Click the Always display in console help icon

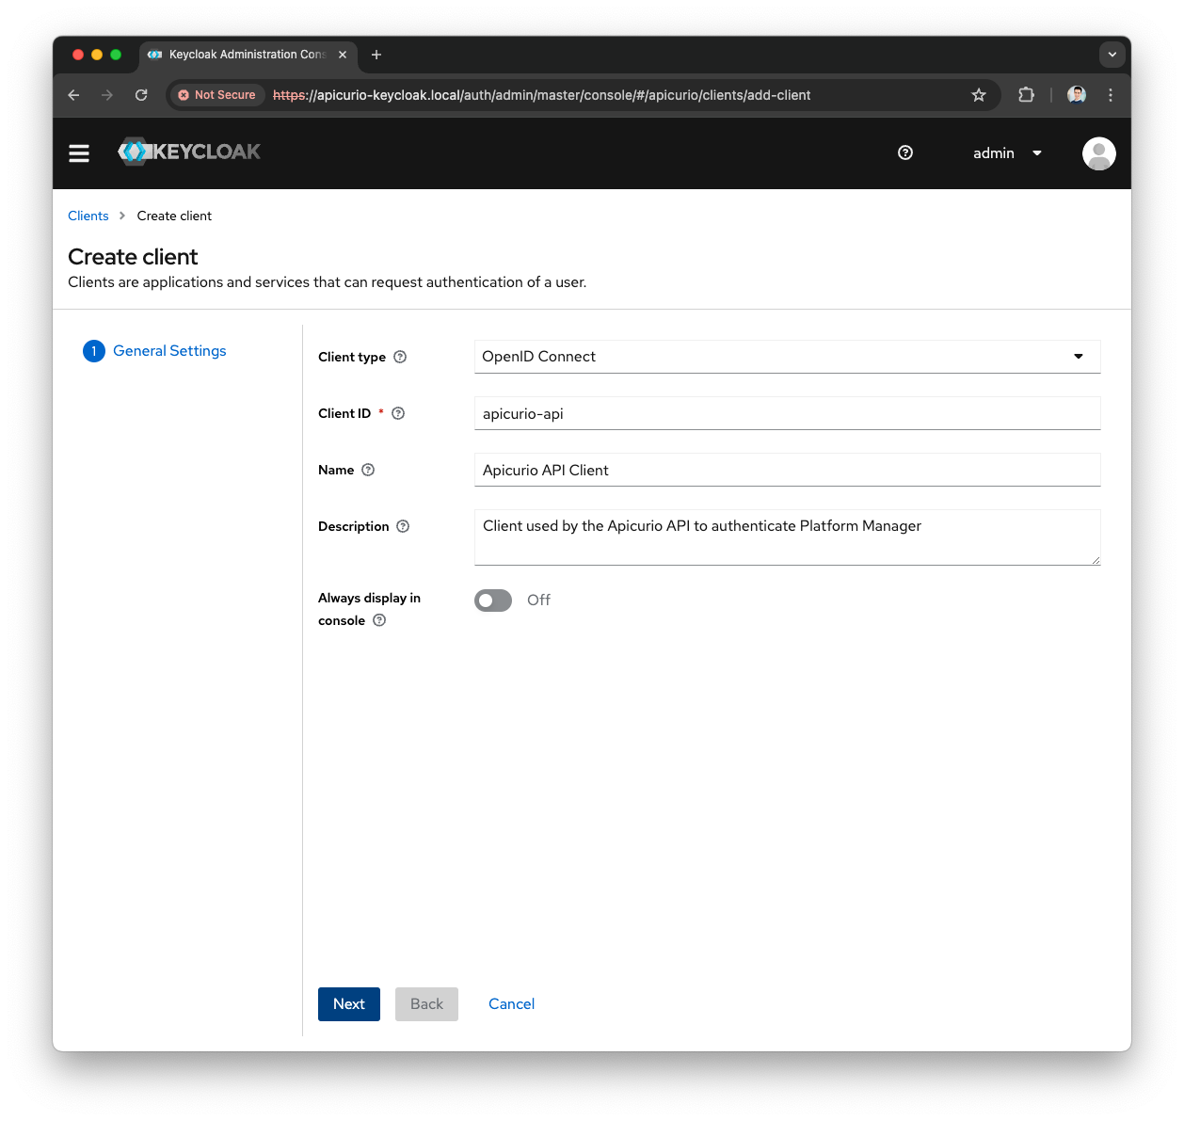(378, 620)
